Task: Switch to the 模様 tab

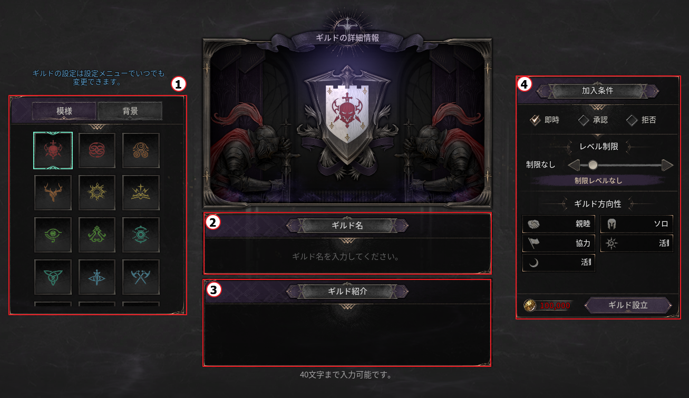Action: (64, 111)
